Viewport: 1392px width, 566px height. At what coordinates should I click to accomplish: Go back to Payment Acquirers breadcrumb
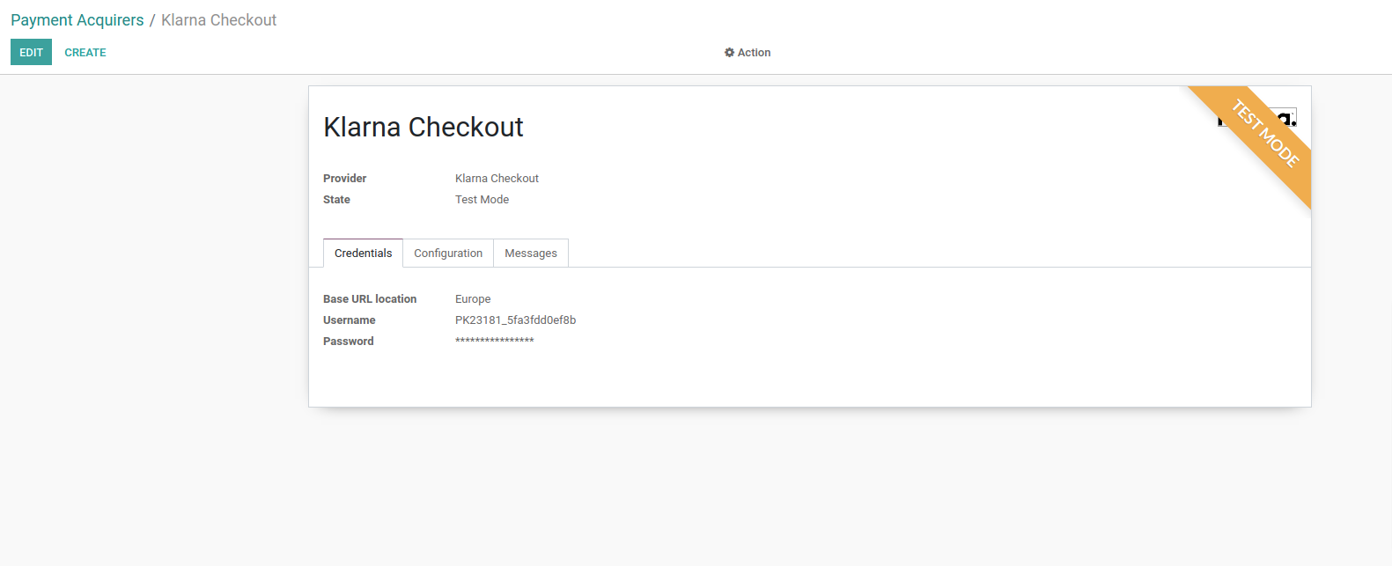tap(77, 20)
